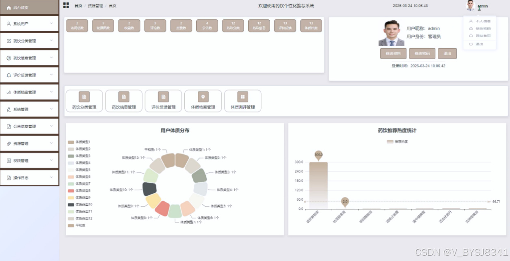Screen dimensions: 510x261
Task: Click the 首页 breadcrumb link
Action: point(78,6)
